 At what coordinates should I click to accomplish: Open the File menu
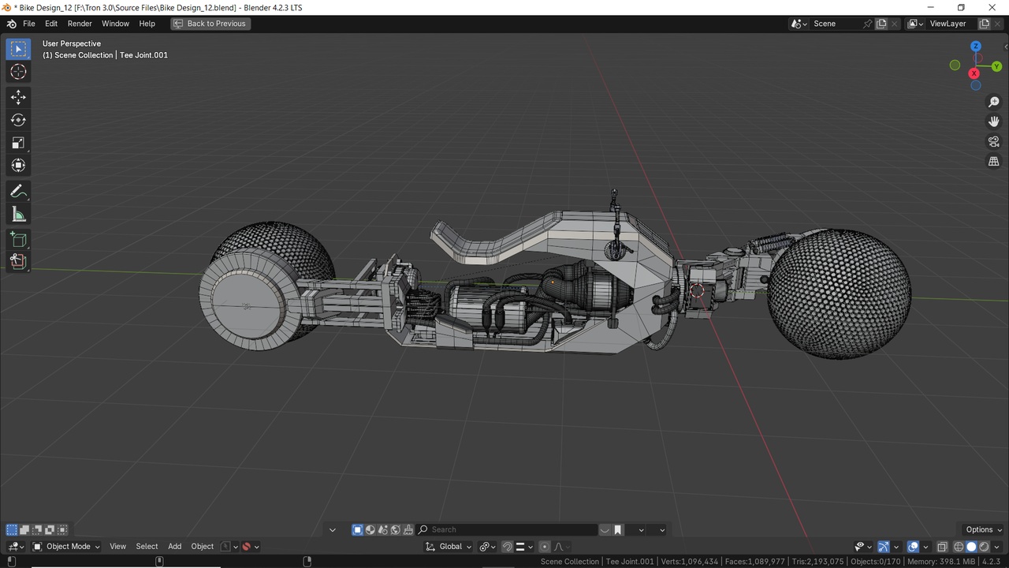click(x=29, y=24)
